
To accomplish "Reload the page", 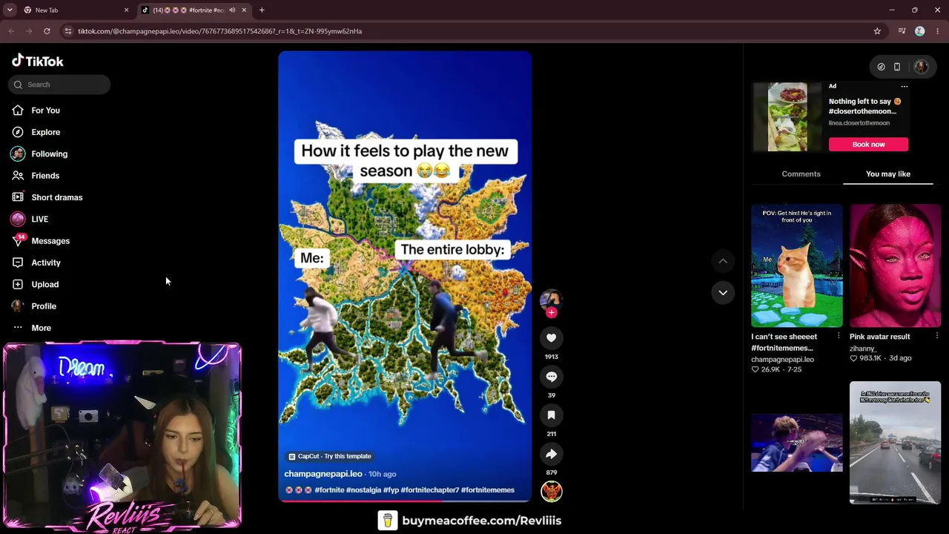I will pyautogui.click(x=47, y=31).
